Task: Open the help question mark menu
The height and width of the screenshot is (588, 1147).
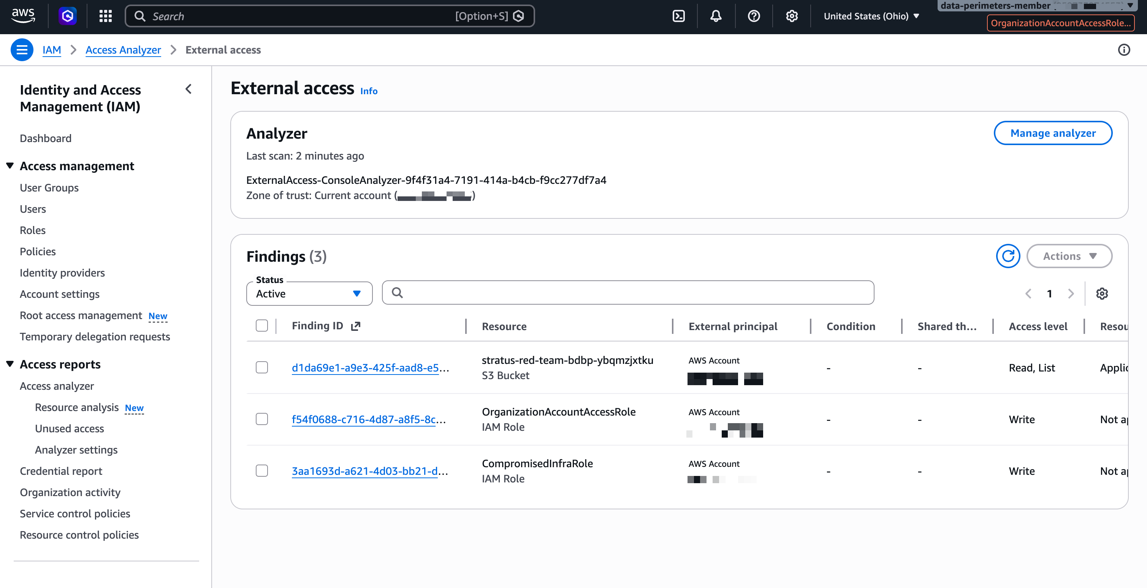Action: click(x=754, y=16)
